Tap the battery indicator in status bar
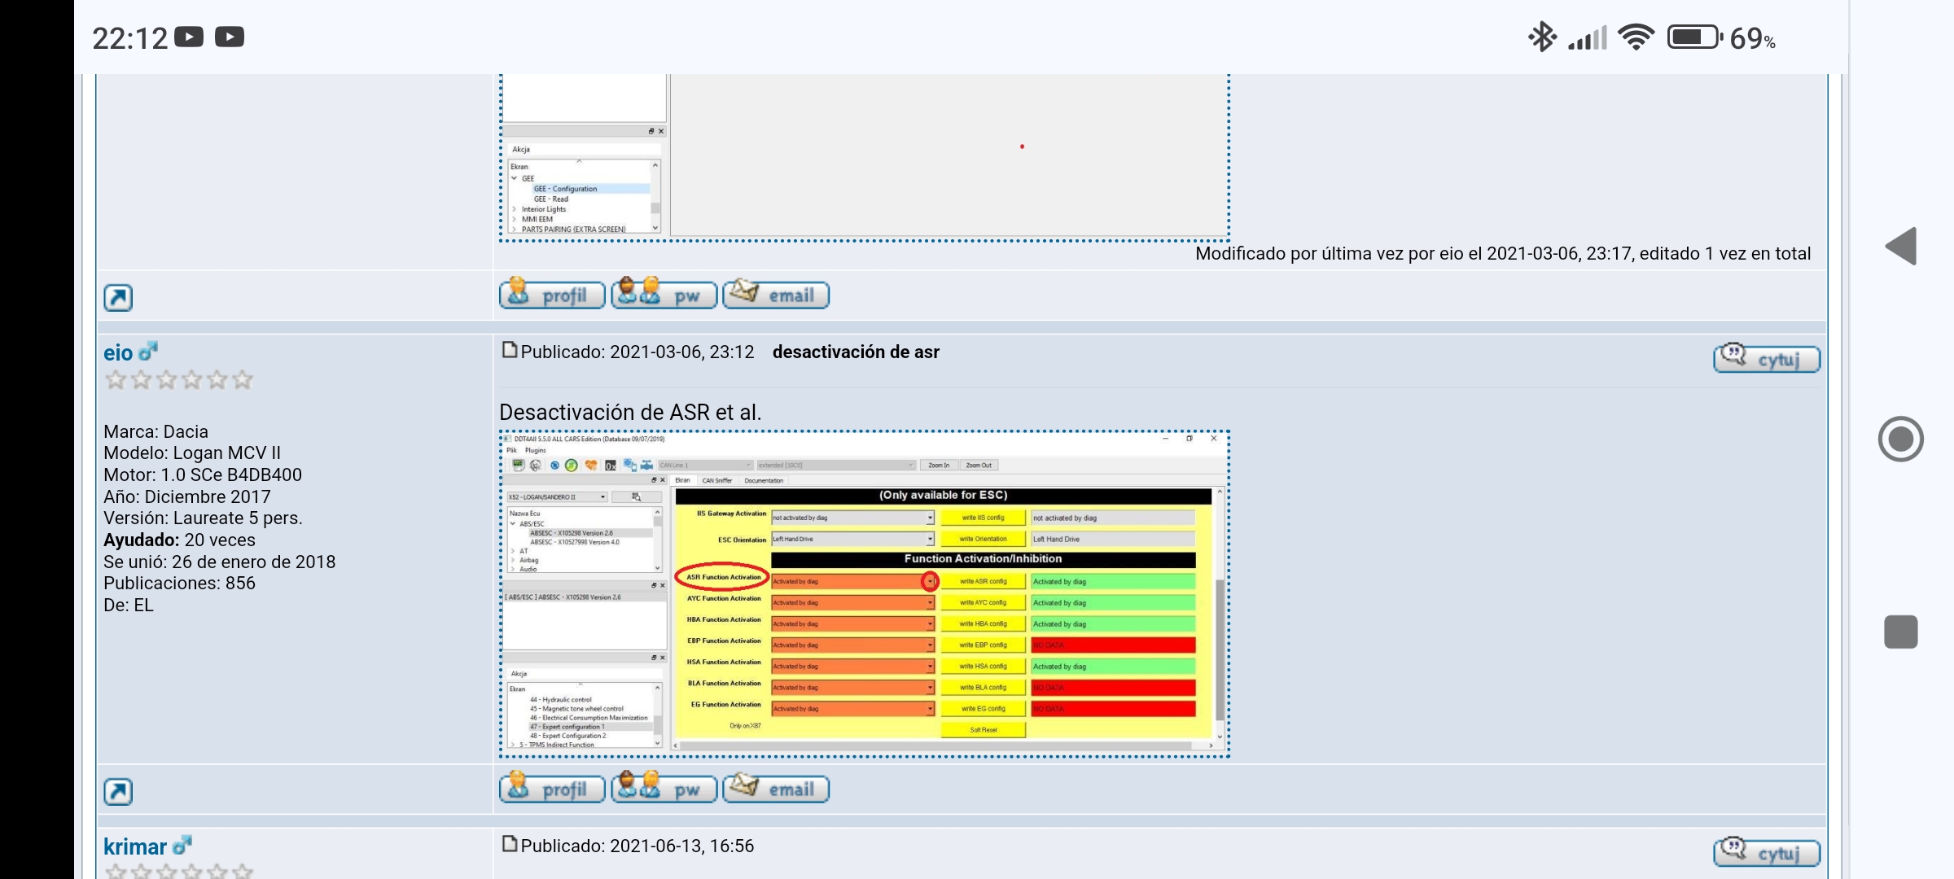This screenshot has height=879, width=1954. click(1693, 37)
